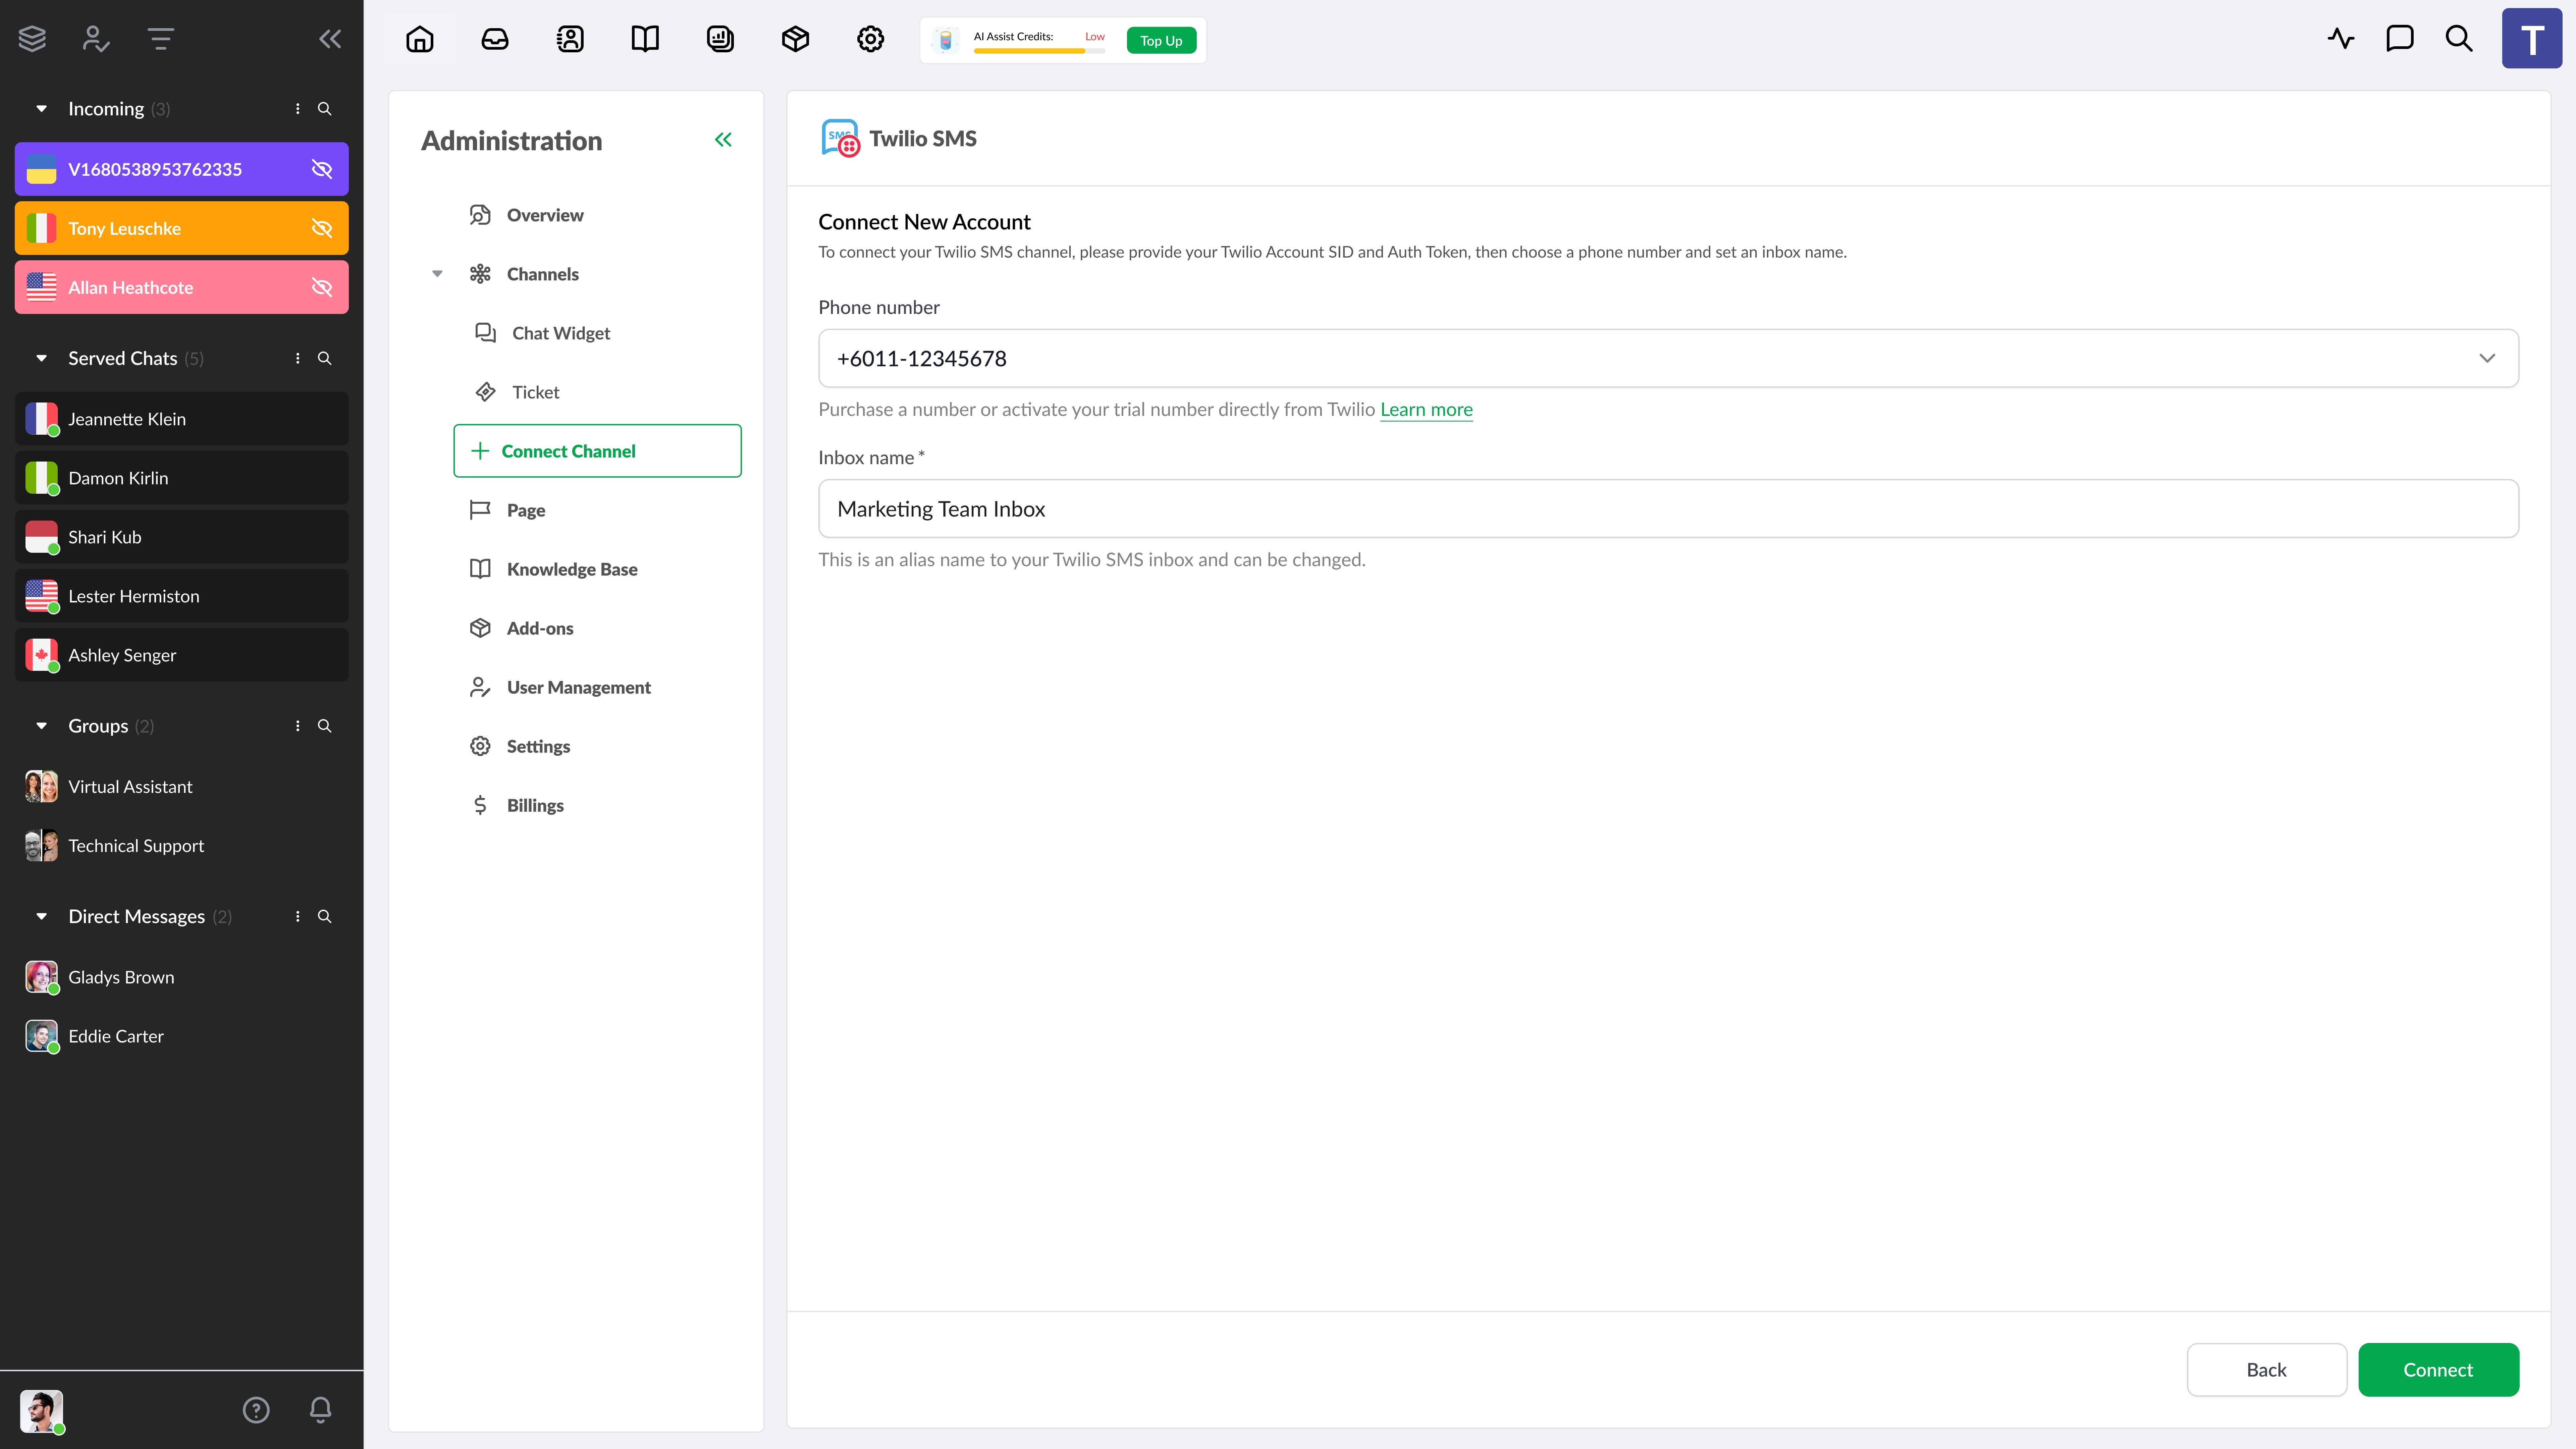Open the help question mark icon
This screenshot has height=1449, width=2576.
click(x=256, y=1410)
